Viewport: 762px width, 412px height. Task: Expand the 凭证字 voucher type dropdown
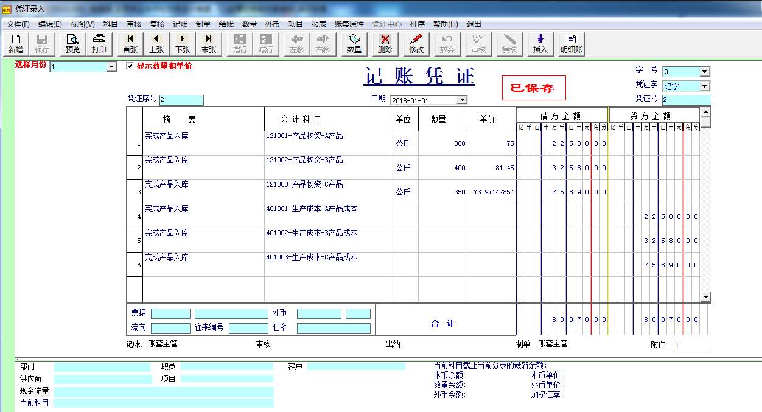click(705, 86)
